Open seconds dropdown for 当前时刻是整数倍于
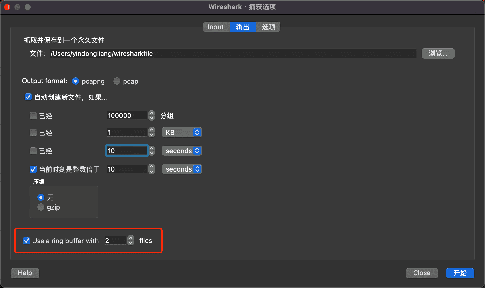485x288 pixels. (x=182, y=169)
